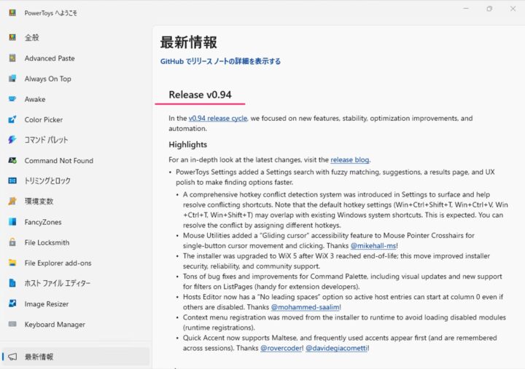The height and width of the screenshot is (369, 525).
Task: Open @mikehall-ms profile link
Action: pyautogui.click(x=373, y=246)
